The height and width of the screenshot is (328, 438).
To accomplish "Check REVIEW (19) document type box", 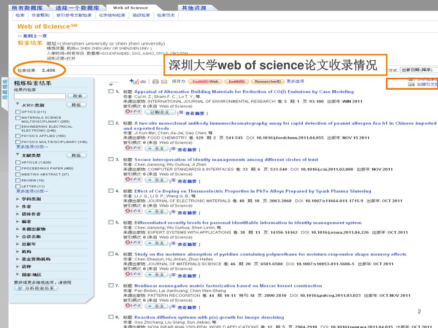I will (18, 181).
